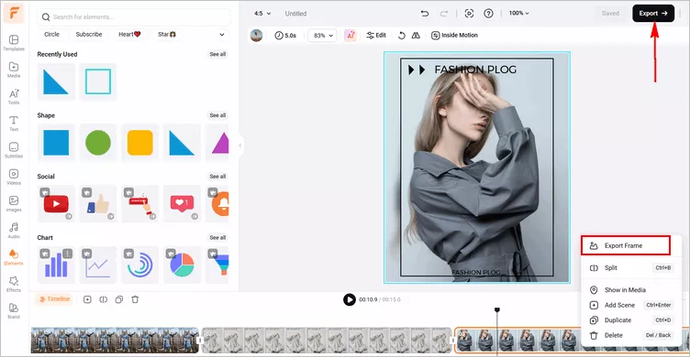Click See all next to Chart
Image resolution: width=690 pixels, height=357 pixels.
217,237
